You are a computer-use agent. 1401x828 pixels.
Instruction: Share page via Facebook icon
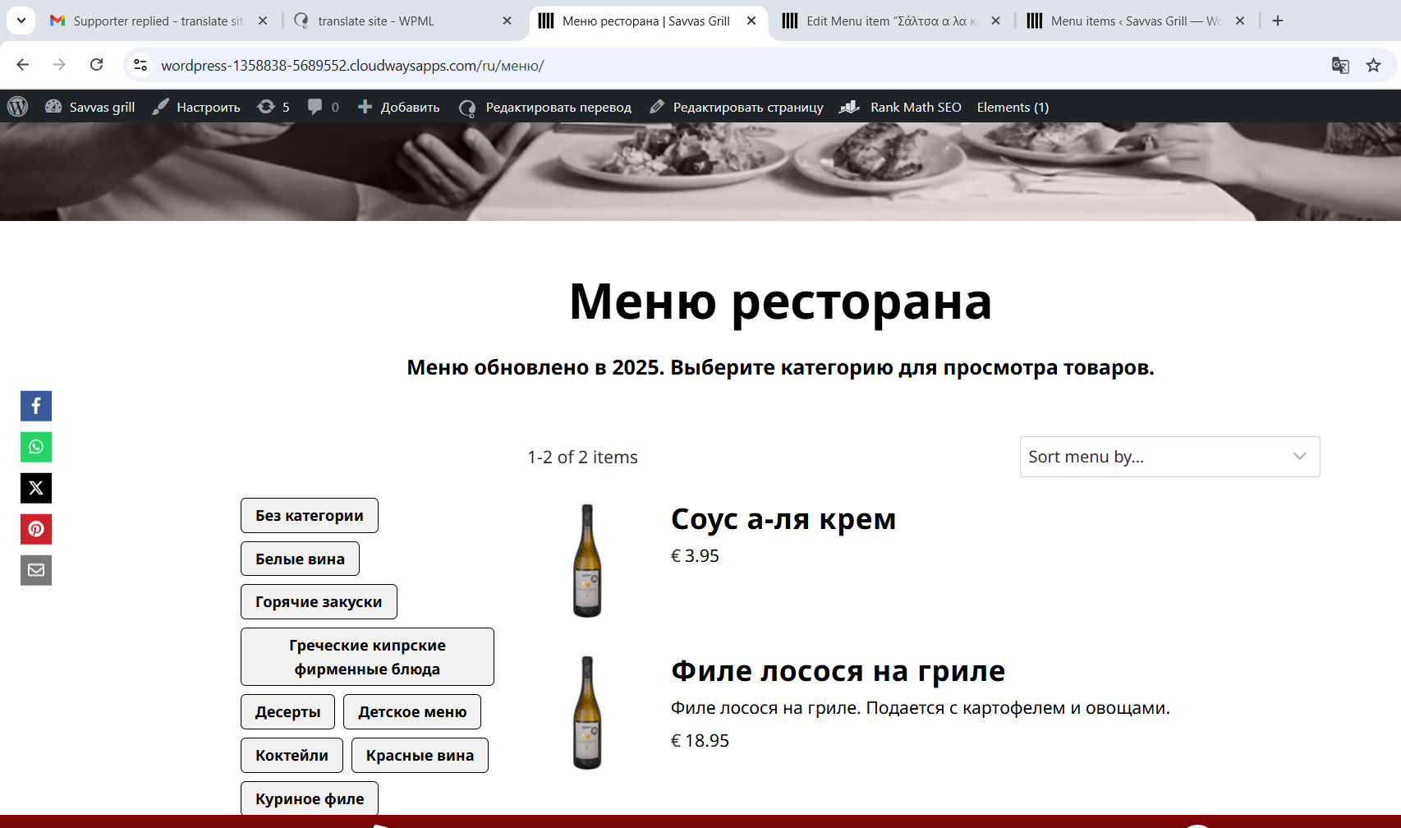36,406
